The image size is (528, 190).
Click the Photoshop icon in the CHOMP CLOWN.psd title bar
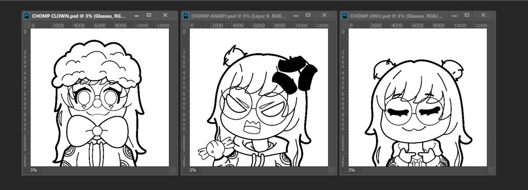(26, 15)
